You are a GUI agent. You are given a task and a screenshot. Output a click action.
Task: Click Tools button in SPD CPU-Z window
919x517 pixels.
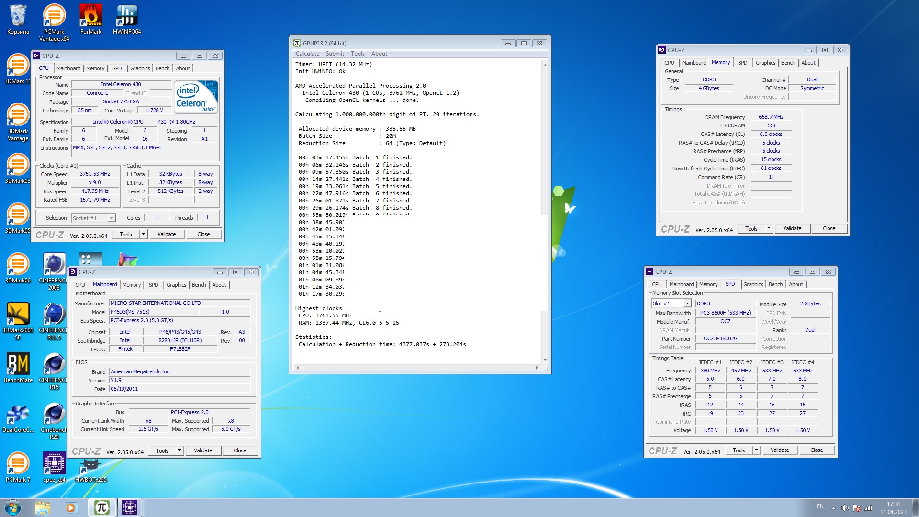coord(739,450)
